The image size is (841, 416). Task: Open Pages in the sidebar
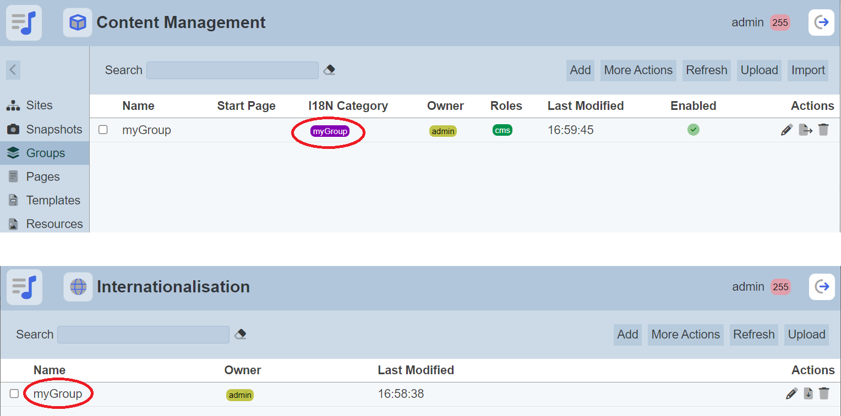42,176
